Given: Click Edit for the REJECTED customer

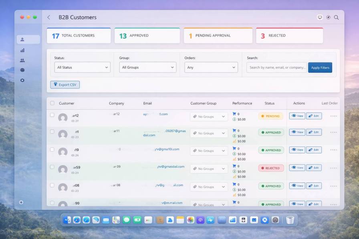Looking at the screenshot, I should [x=314, y=168].
